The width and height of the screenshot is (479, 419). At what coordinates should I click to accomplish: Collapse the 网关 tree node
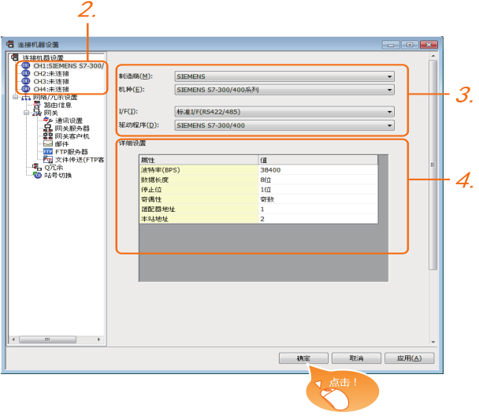click(x=26, y=113)
